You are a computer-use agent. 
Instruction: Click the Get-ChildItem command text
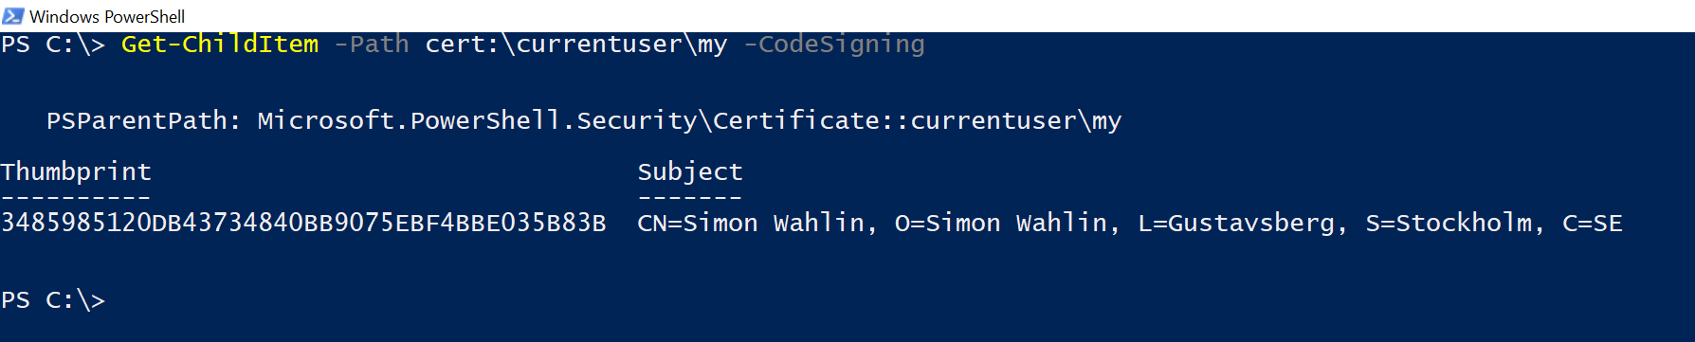[220, 45]
